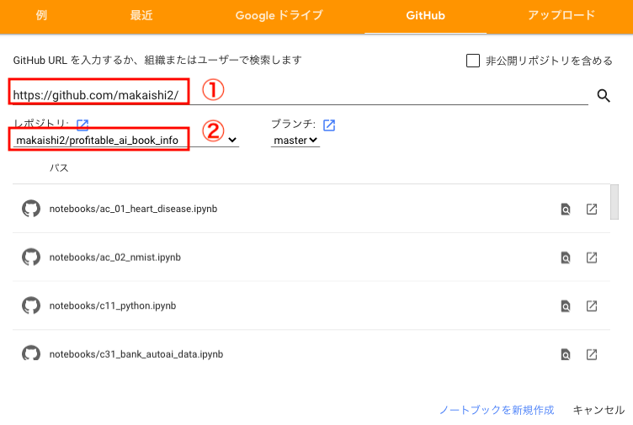Click ノートブックを新規作成 link
The height and width of the screenshot is (425, 633).
(497, 410)
